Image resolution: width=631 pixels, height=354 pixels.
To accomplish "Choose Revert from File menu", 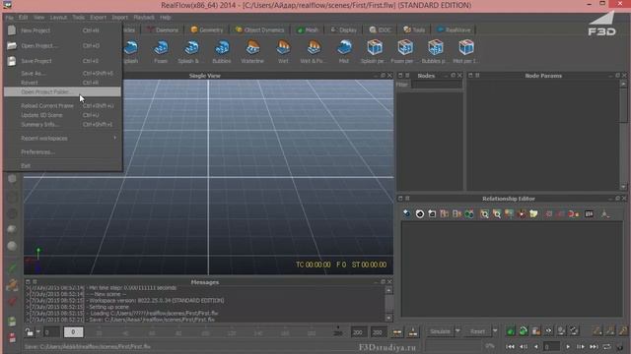I will click(x=62, y=83).
